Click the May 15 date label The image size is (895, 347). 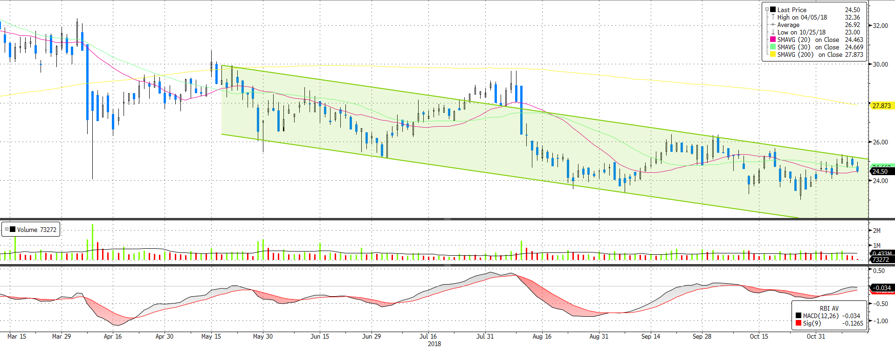tap(211, 336)
